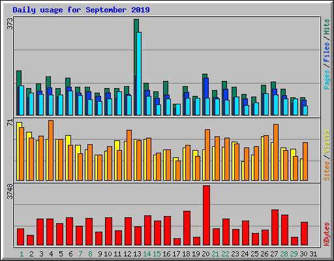Click the 'Sites' legend label
This screenshot has width=334, height=261.
pyautogui.click(x=326, y=171)
